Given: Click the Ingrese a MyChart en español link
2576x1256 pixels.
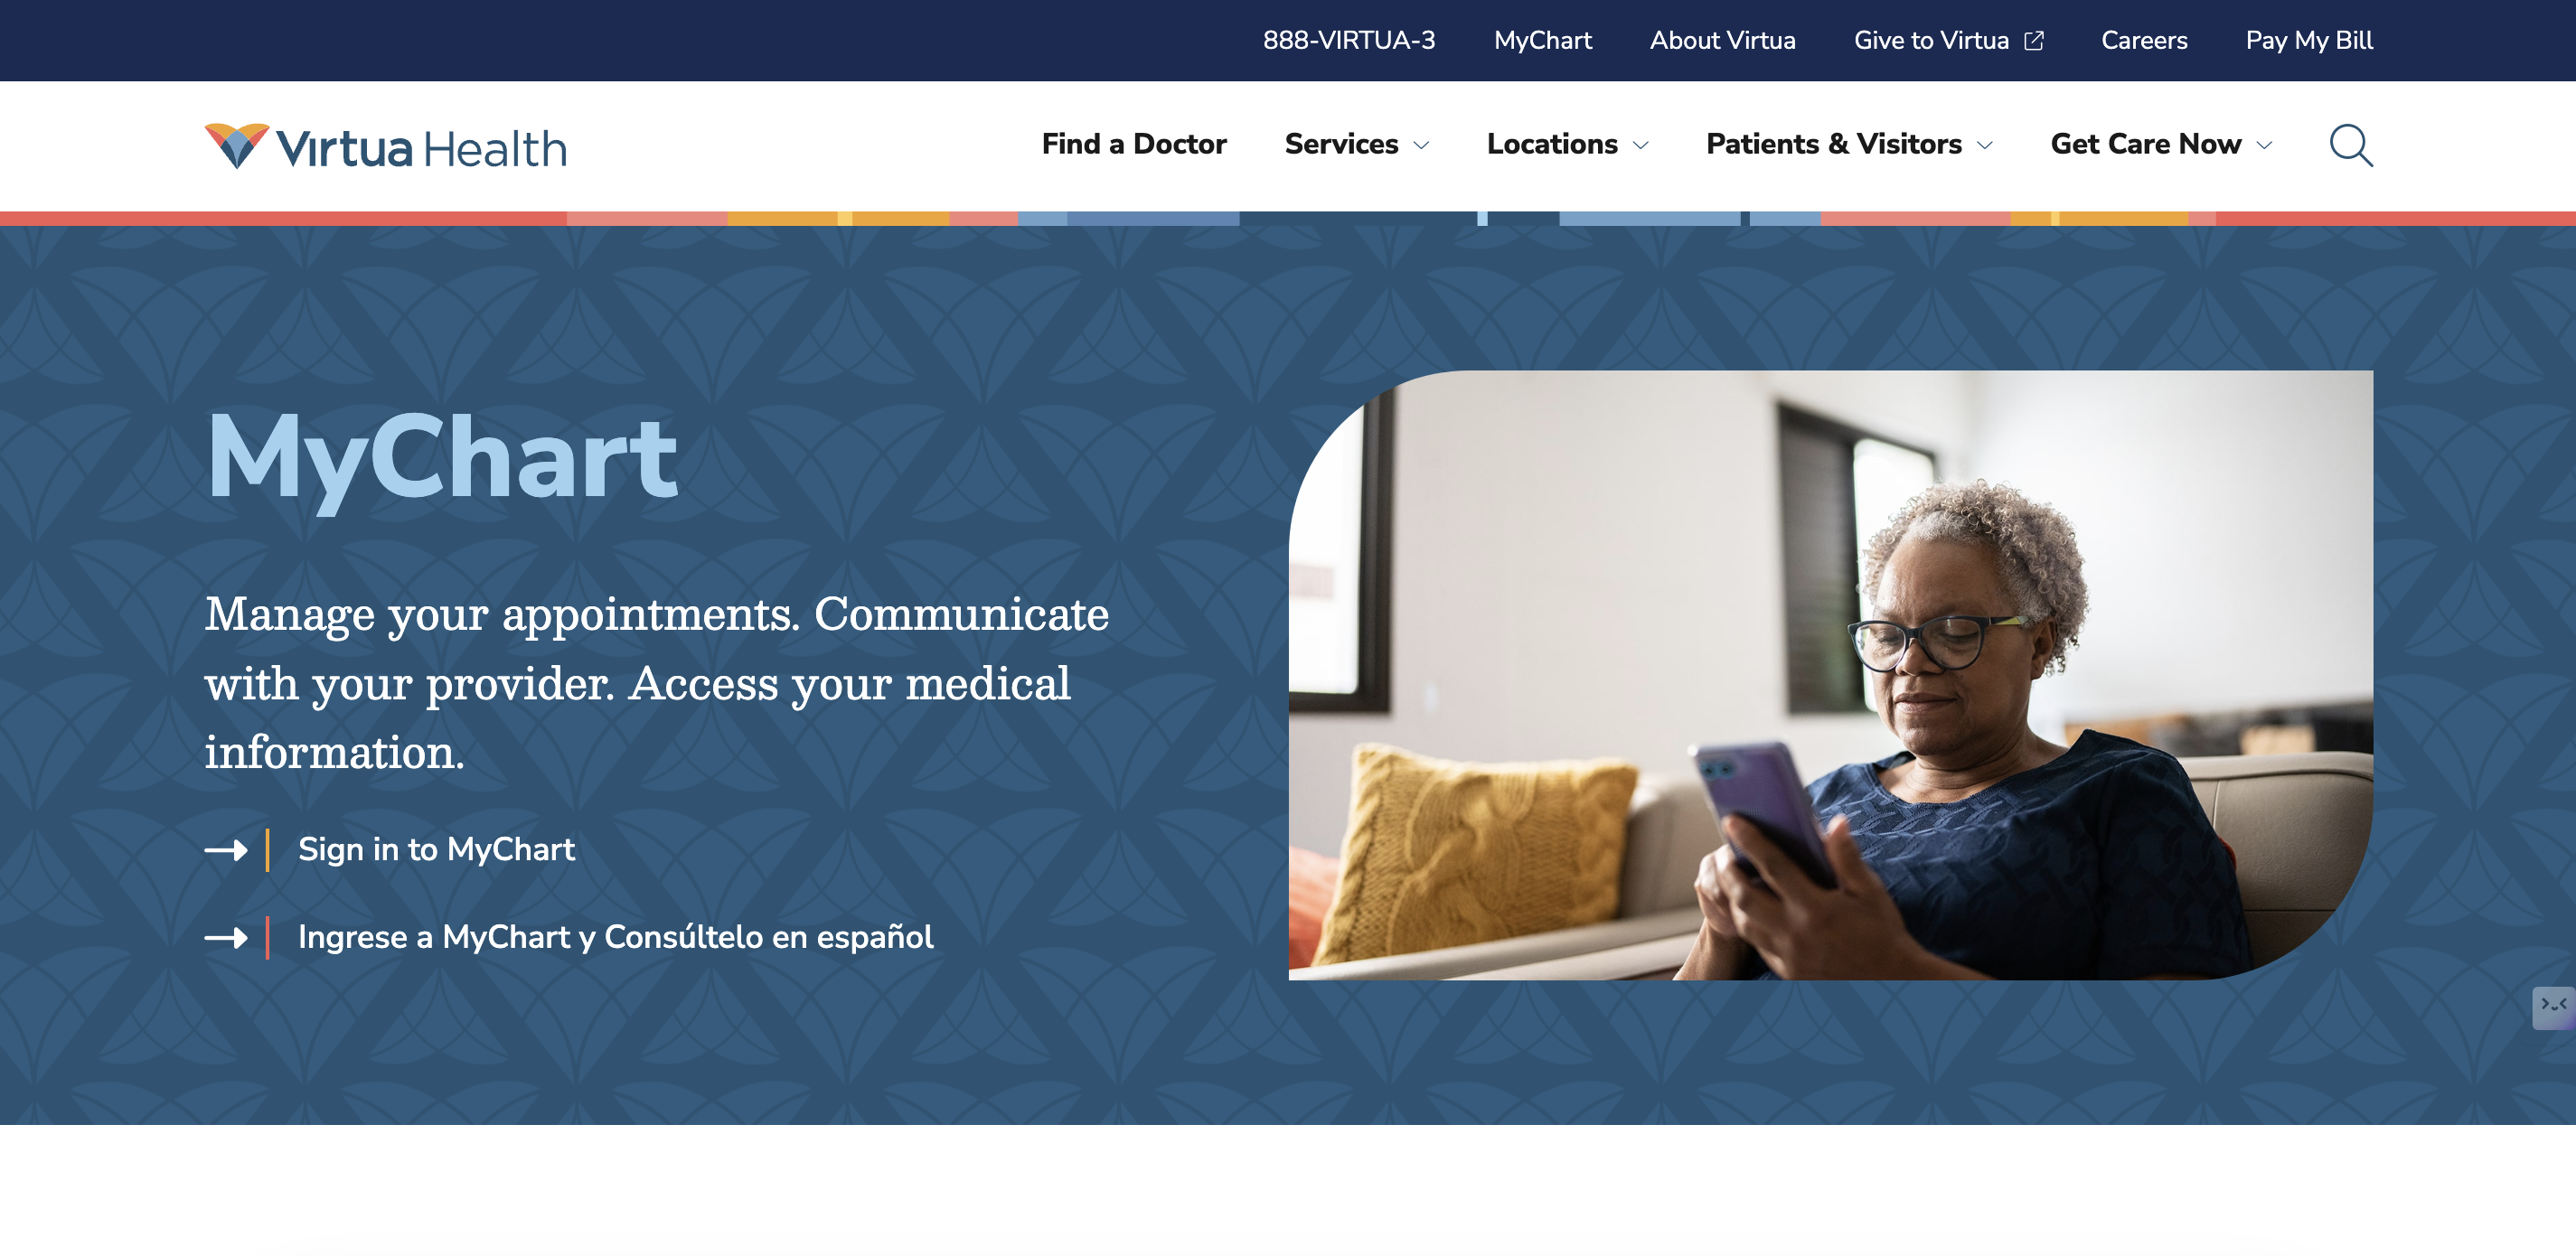Looking at the screenshot, I should (615, 938).
